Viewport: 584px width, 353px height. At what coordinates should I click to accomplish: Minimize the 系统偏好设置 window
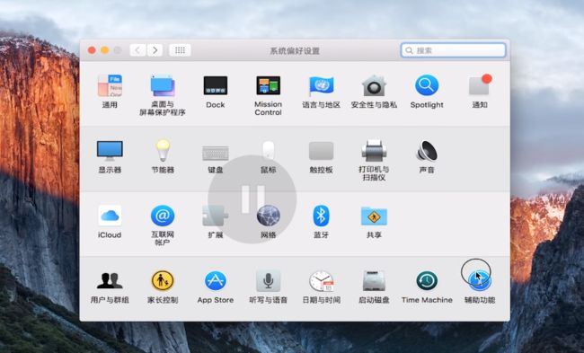[104, 50]
